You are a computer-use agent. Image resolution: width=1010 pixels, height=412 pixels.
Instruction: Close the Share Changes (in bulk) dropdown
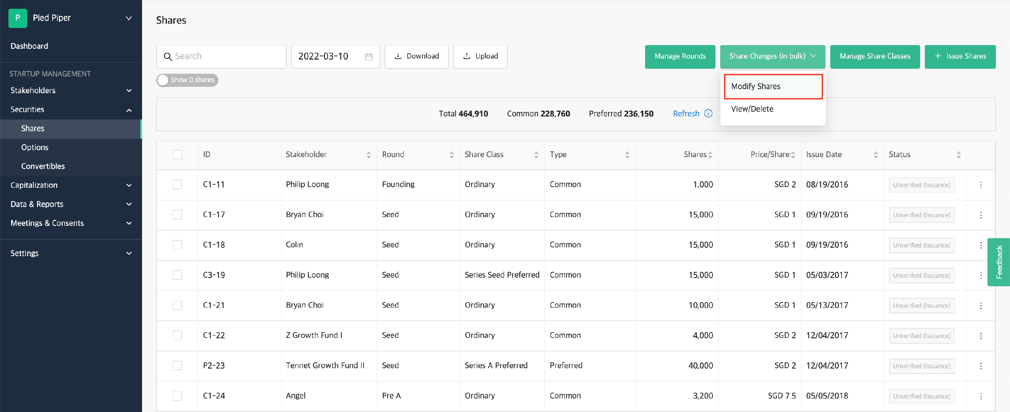772,57
